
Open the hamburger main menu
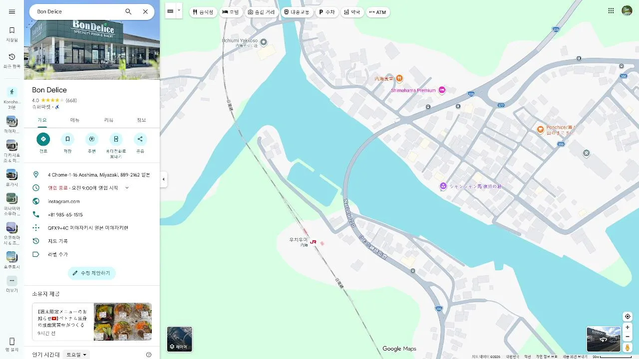[x=12, y=11]
